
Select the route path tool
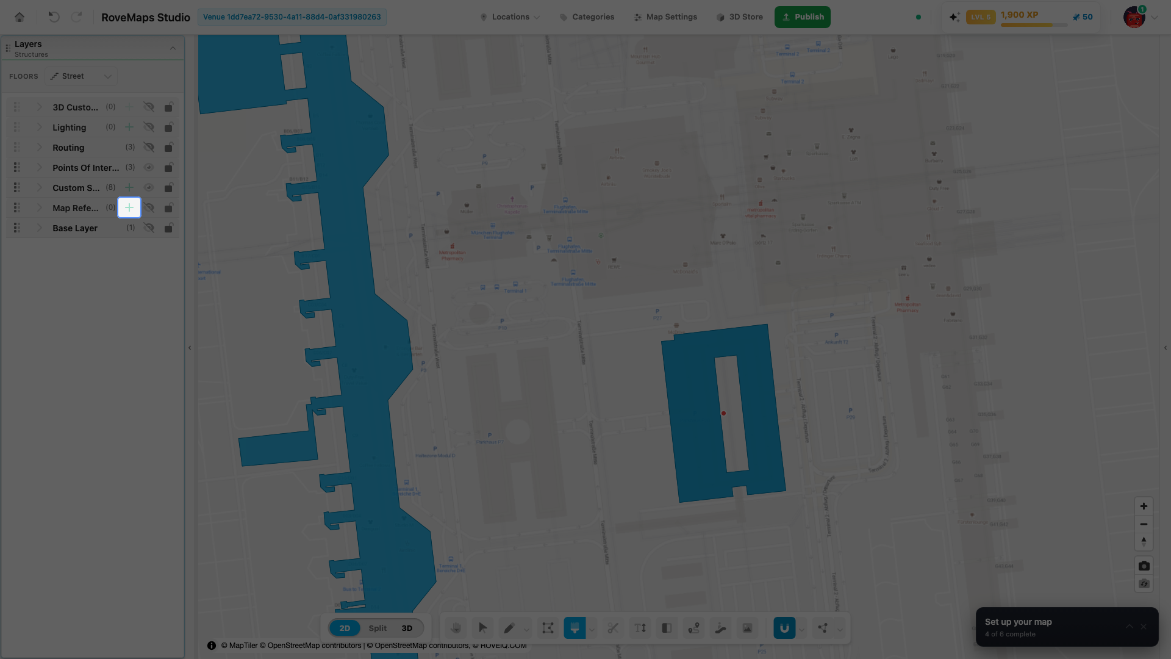coord(693,628)
